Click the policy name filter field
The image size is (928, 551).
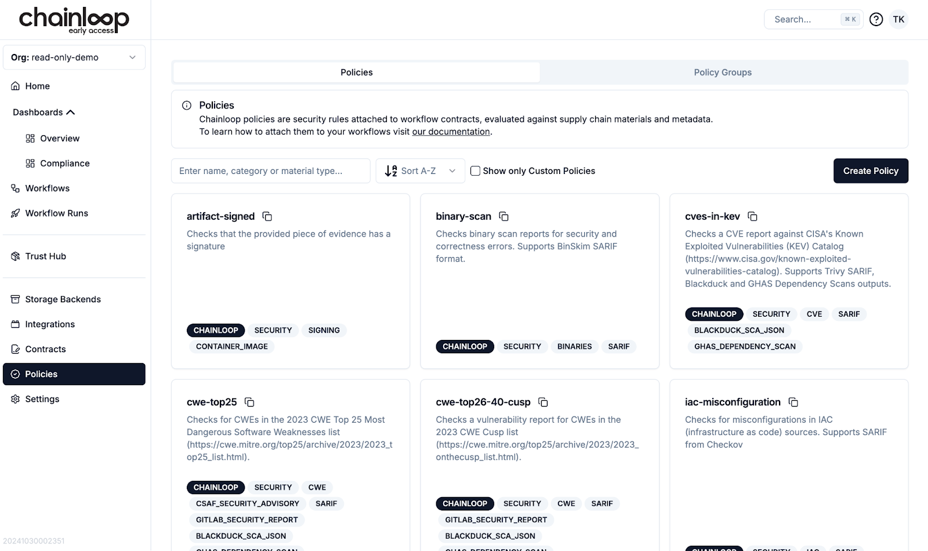pos(270,171)
